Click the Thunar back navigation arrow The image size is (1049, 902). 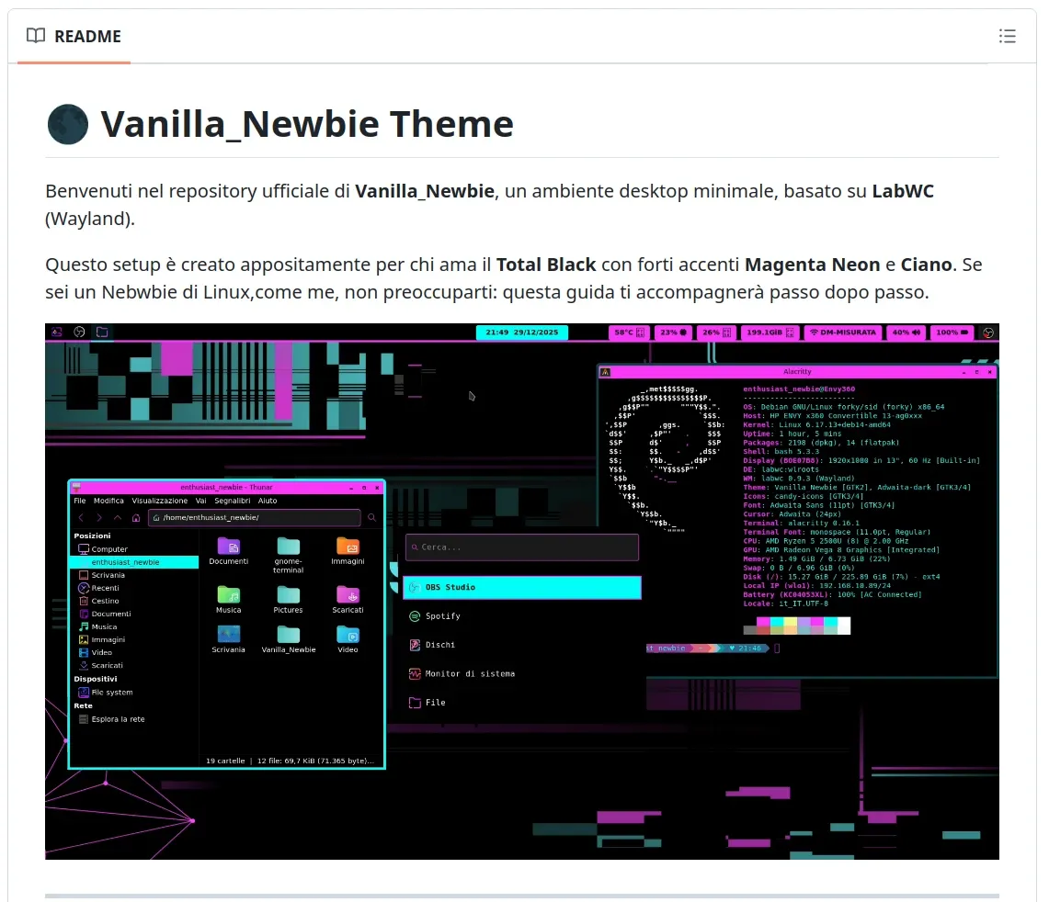[82, 517]
